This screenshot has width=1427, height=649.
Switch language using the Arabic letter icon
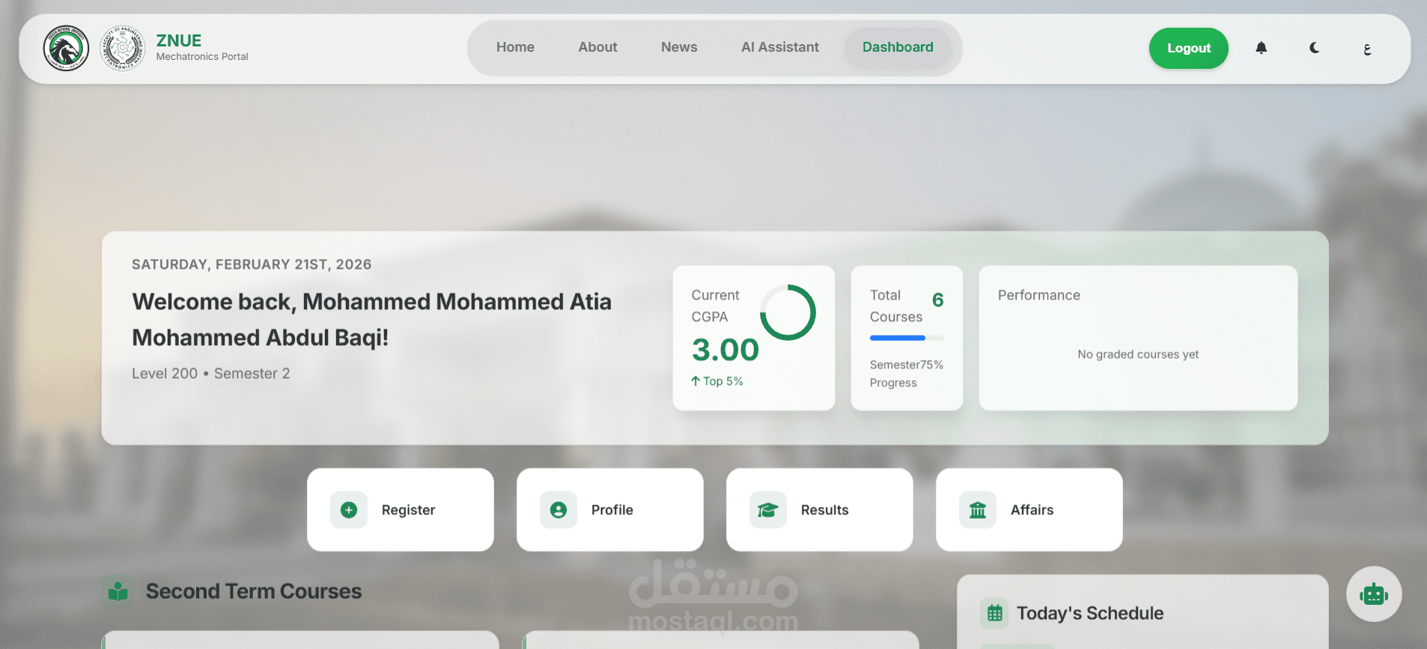(x=1367, y=49)
